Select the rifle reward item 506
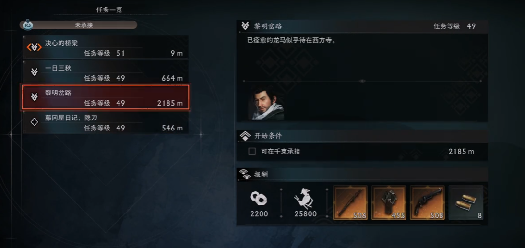The width and height of the screenshot is (525, 248). click(x=350, y=202)
